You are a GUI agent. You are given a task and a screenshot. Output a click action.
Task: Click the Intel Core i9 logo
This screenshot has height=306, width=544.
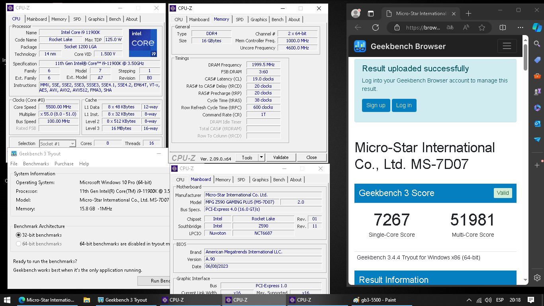pyautogui.click(x=143, y=43)
